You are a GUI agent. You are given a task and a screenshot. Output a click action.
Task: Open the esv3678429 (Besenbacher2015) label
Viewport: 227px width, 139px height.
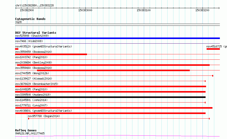tap(37, 84)
